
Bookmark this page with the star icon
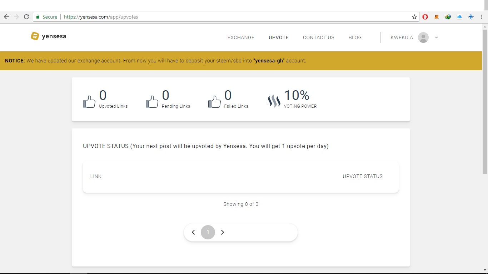414,17
